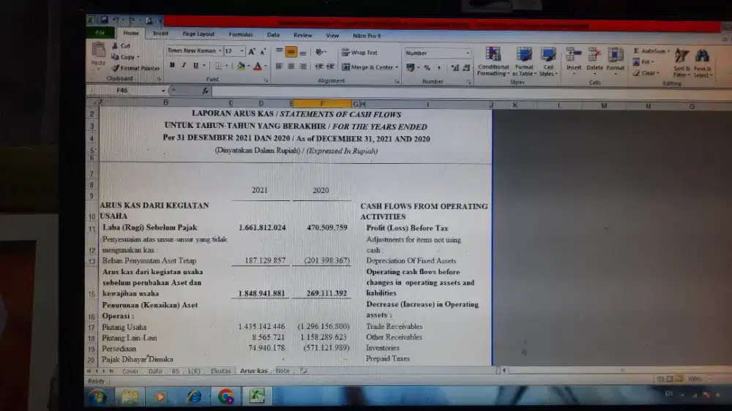Insert a new worksheet tab
The width and height of the screenshot is (732, 411).
tap(304, 371)
